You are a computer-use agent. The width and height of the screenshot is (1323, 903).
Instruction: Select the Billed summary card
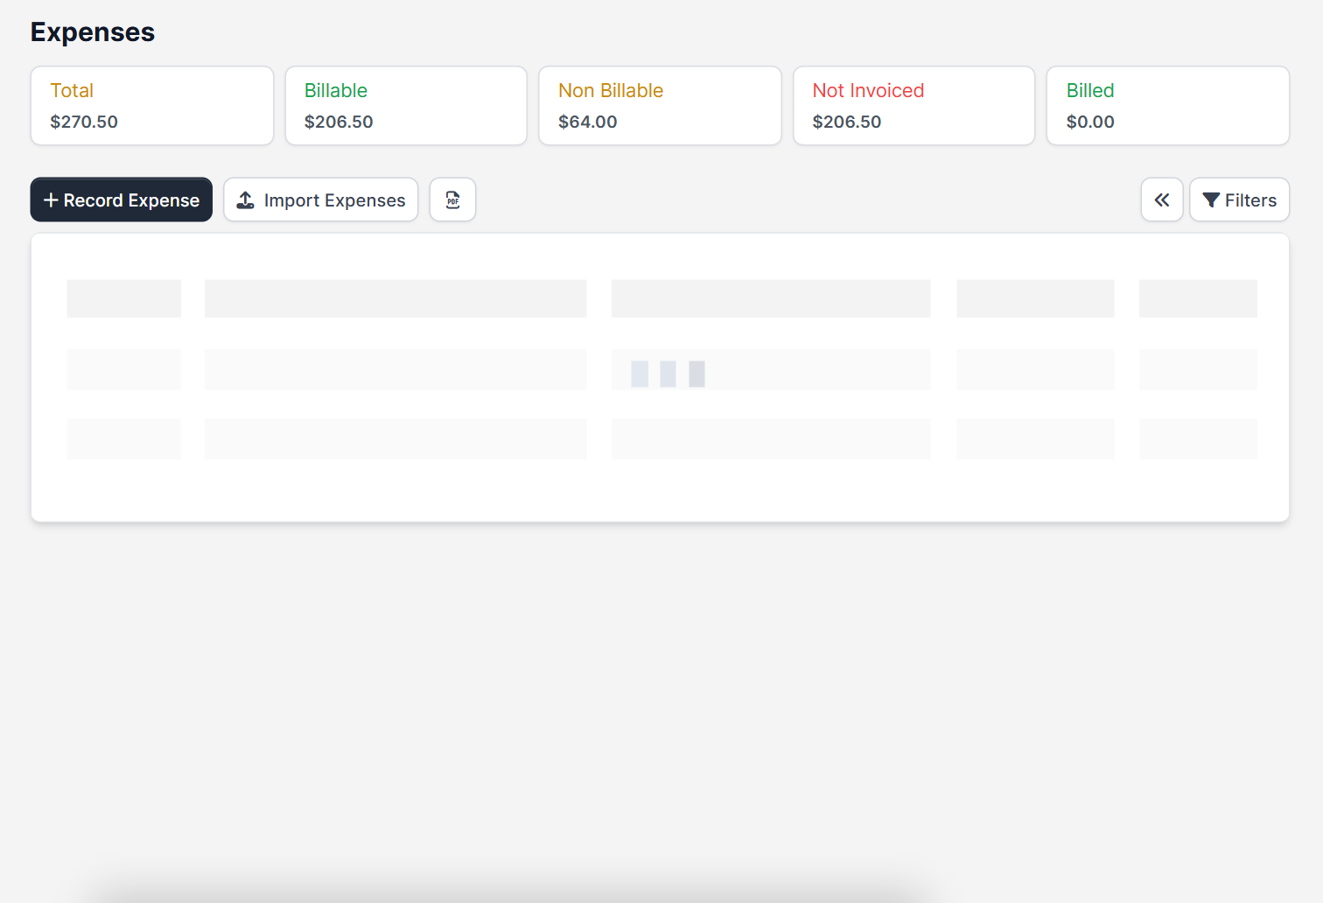[1168, 106]
